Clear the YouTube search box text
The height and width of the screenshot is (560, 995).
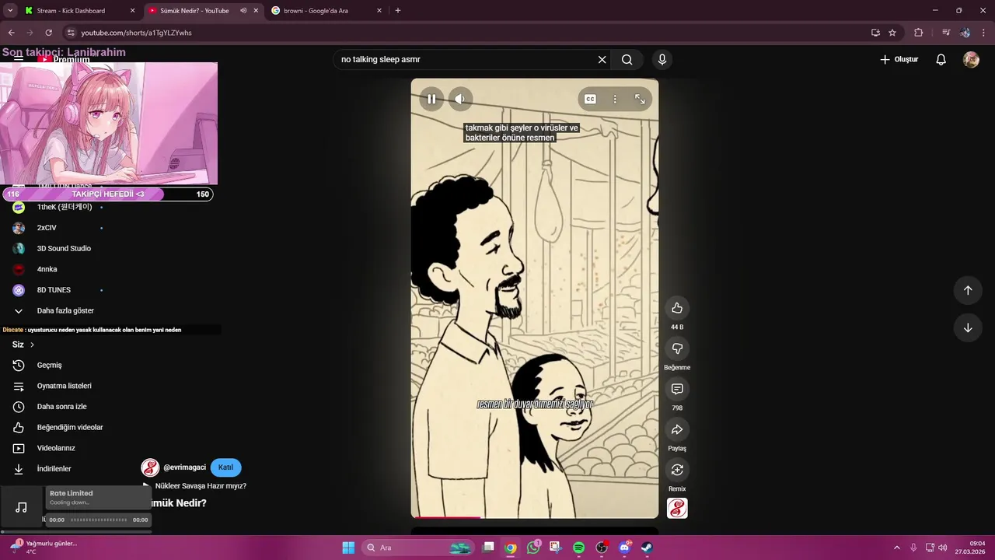point(602,59)
